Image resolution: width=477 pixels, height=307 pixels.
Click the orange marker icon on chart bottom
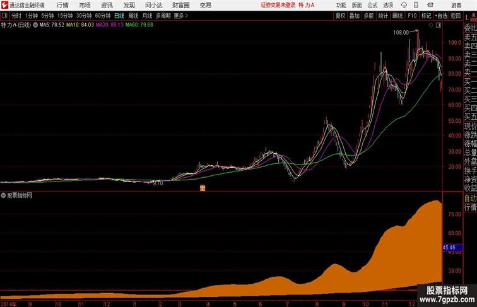[x=203, y=188]
